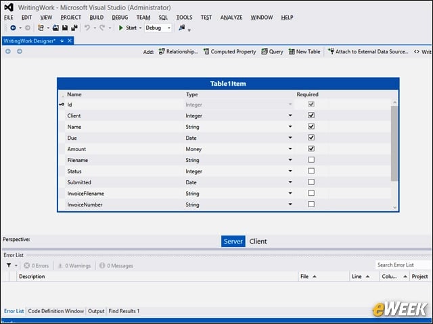This screenshot has height=324, width=433.
Task: Open type dropdown for Client field
Action: (x=290, y=115)
